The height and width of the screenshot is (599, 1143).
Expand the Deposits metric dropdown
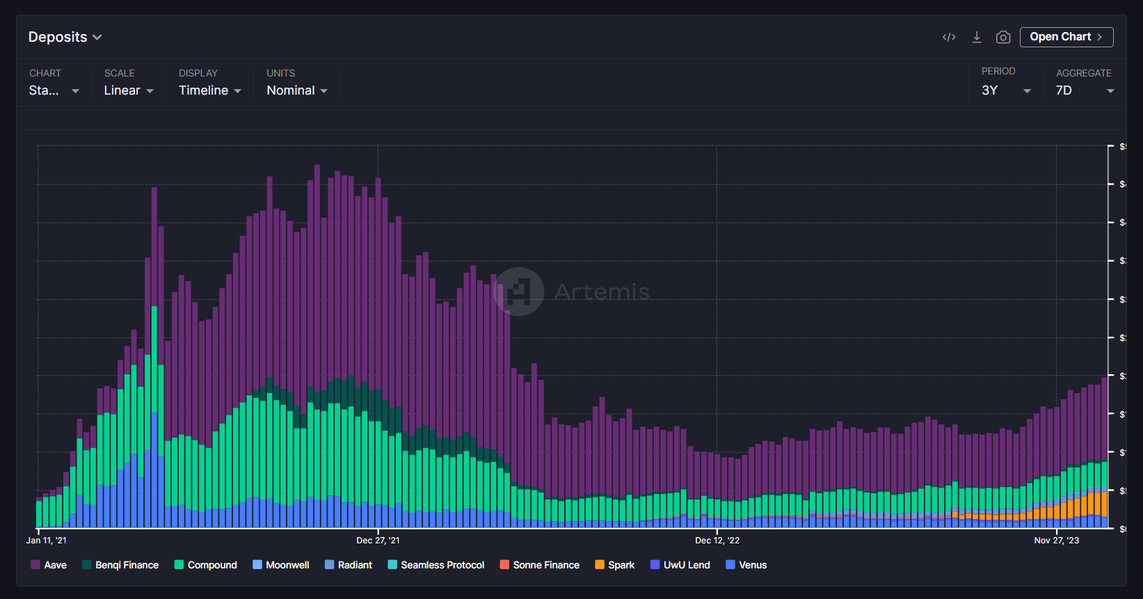[x=65, y=37]
